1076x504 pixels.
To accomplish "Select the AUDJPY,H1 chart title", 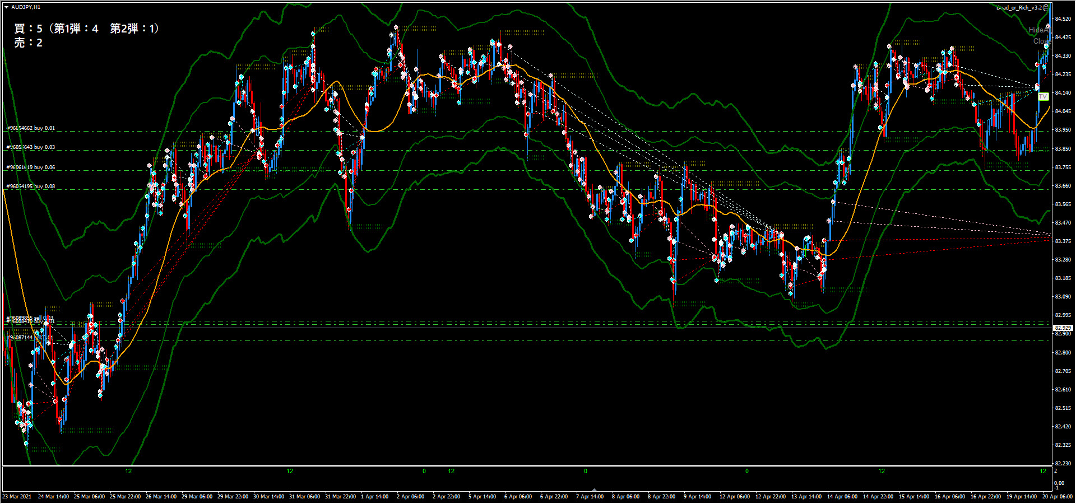I will pyautogui.click(x=26, y=7).
